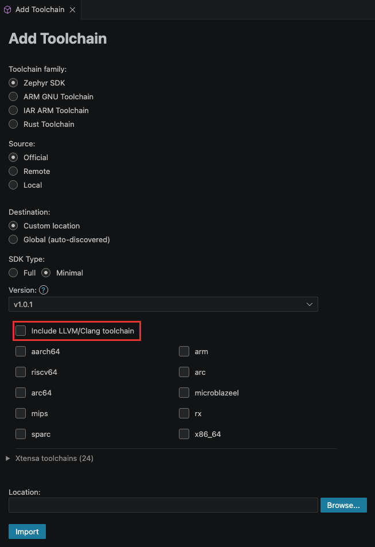Enable the microblazeel checkbox

pyautogui.click(x=184, y=393)
